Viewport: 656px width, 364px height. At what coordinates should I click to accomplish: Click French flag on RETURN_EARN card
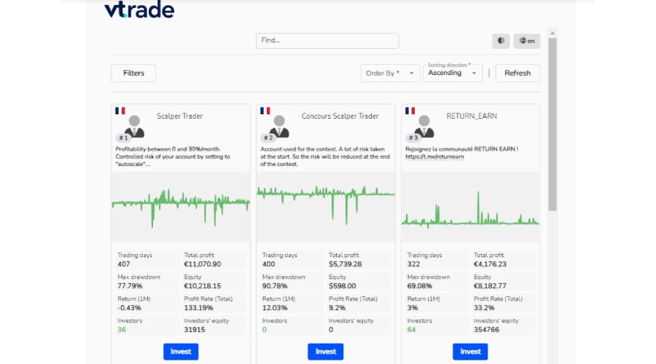(x=410, y=111)
